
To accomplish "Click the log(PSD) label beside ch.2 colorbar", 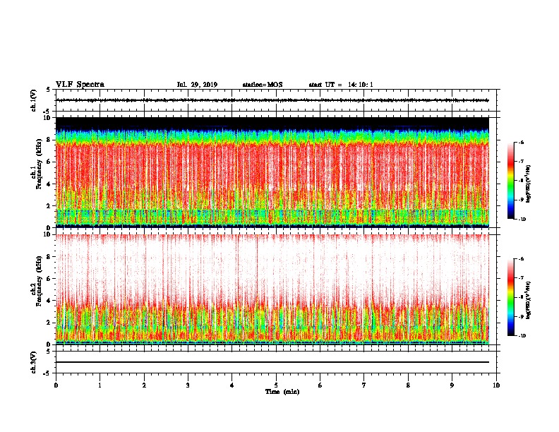I will [x=529, y=300].
